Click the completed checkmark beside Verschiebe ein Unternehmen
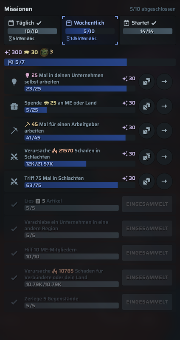Viewport: 180px width, 340px height. click(x=14, y=229)
